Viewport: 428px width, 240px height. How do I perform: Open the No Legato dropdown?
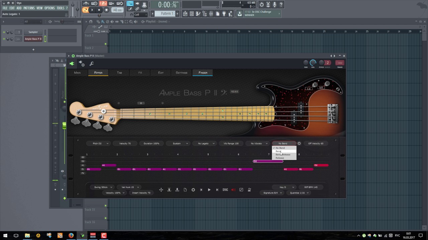[205, 143]
